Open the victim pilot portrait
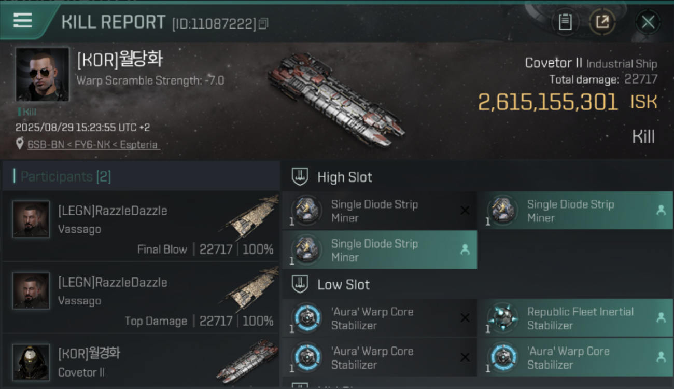674x389 pixels. (x=43, y=75)
